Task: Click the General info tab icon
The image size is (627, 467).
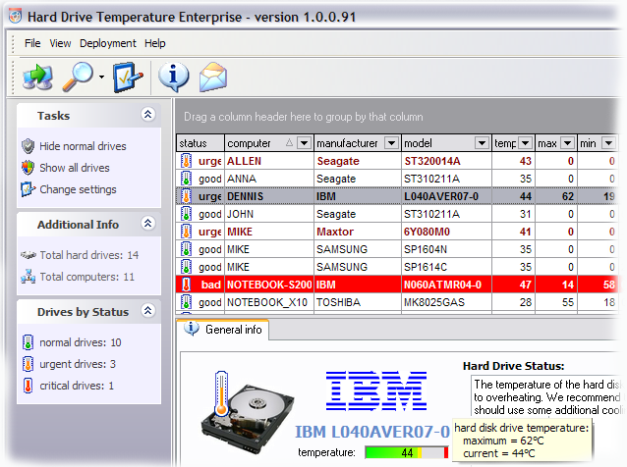Action: tap(191, 329)
